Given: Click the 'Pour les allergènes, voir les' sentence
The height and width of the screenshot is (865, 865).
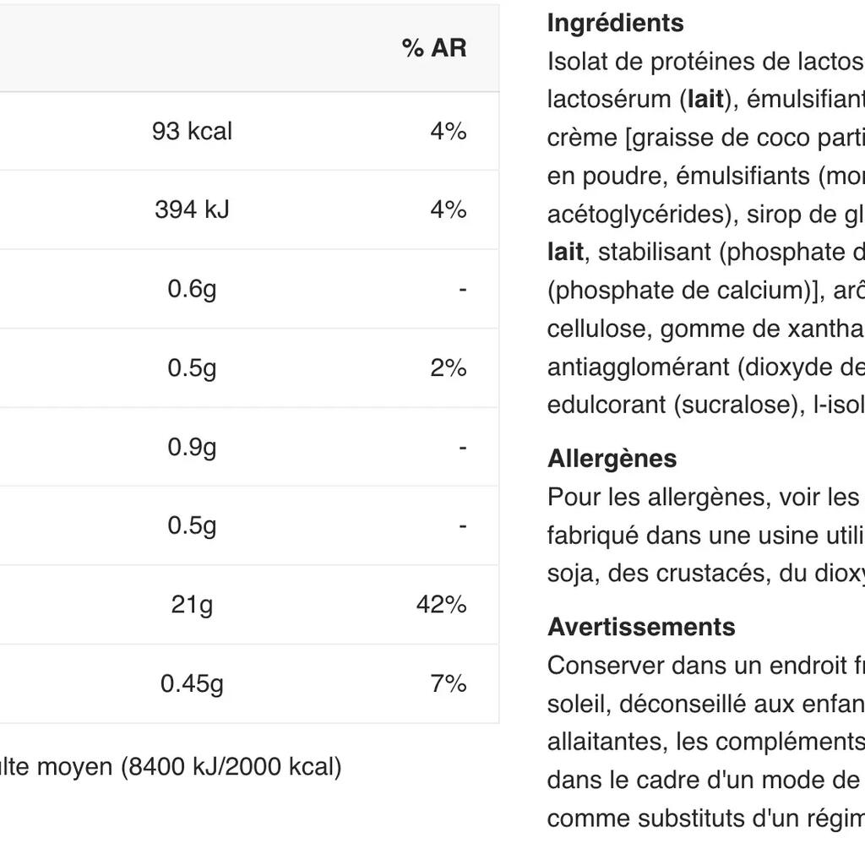Looking at the screenshot, I should click(704, 497).
